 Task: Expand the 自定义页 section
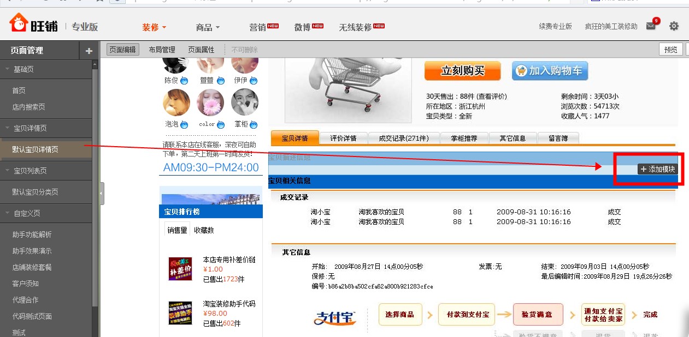click(x=27, y=212)
